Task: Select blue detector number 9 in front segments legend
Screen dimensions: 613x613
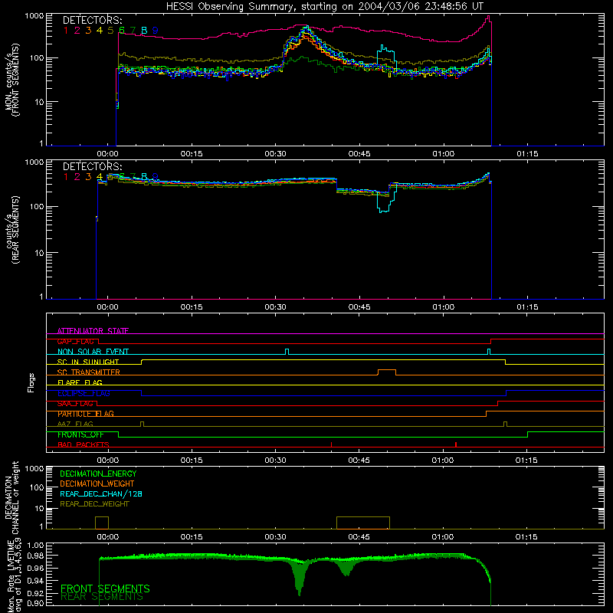Action: pyautogui.click(x=156, y=31)
